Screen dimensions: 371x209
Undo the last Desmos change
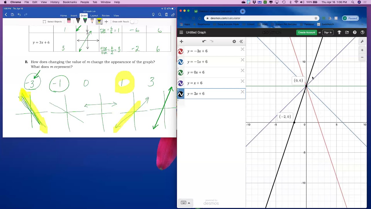(204, 42)
